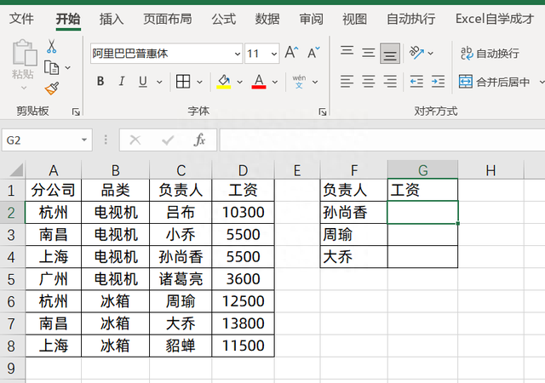545x383 pixels.
Task: Decrease font size with smaller A icon
Action: [313, 53]
